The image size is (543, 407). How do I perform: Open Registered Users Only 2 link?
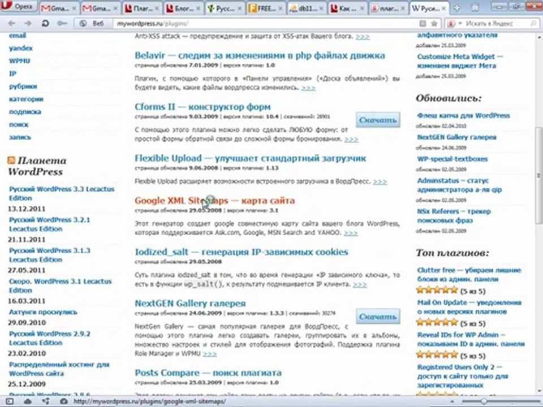click(x=463, y=376)
